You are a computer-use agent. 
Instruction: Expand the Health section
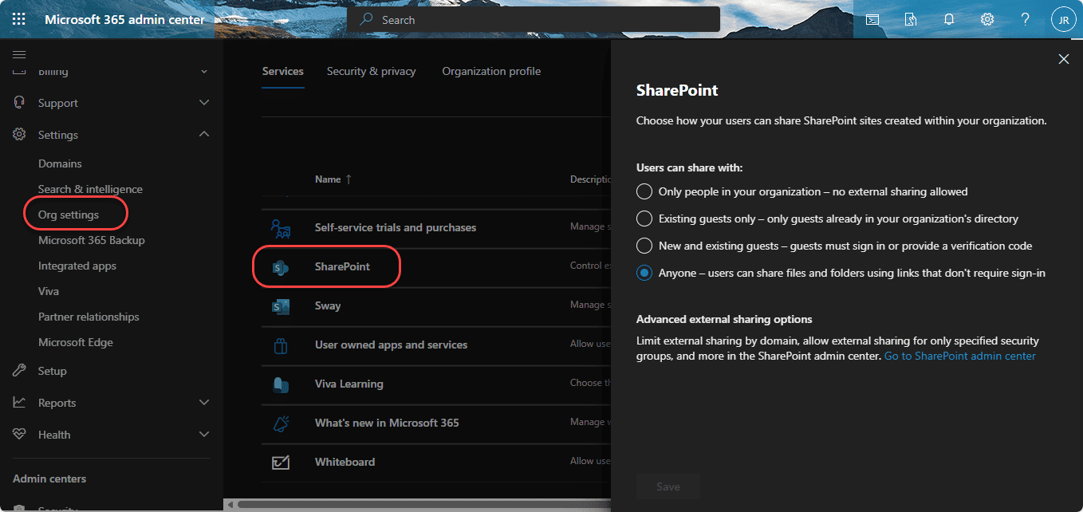[204, 434]
